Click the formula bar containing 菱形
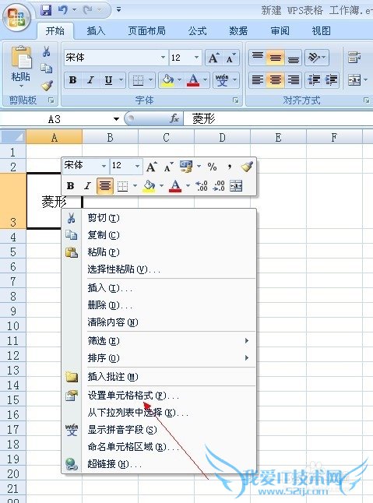This screenshot has width=373, height=503. [x=278, y=118]
